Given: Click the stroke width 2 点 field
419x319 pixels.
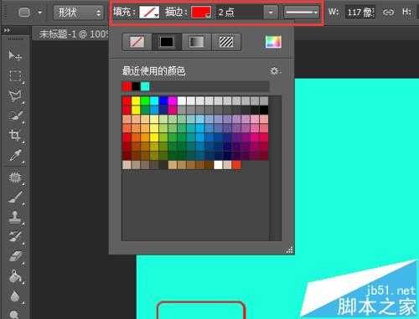Looking at the screenshot, I should pyautogui.click(x=240, y=13).
